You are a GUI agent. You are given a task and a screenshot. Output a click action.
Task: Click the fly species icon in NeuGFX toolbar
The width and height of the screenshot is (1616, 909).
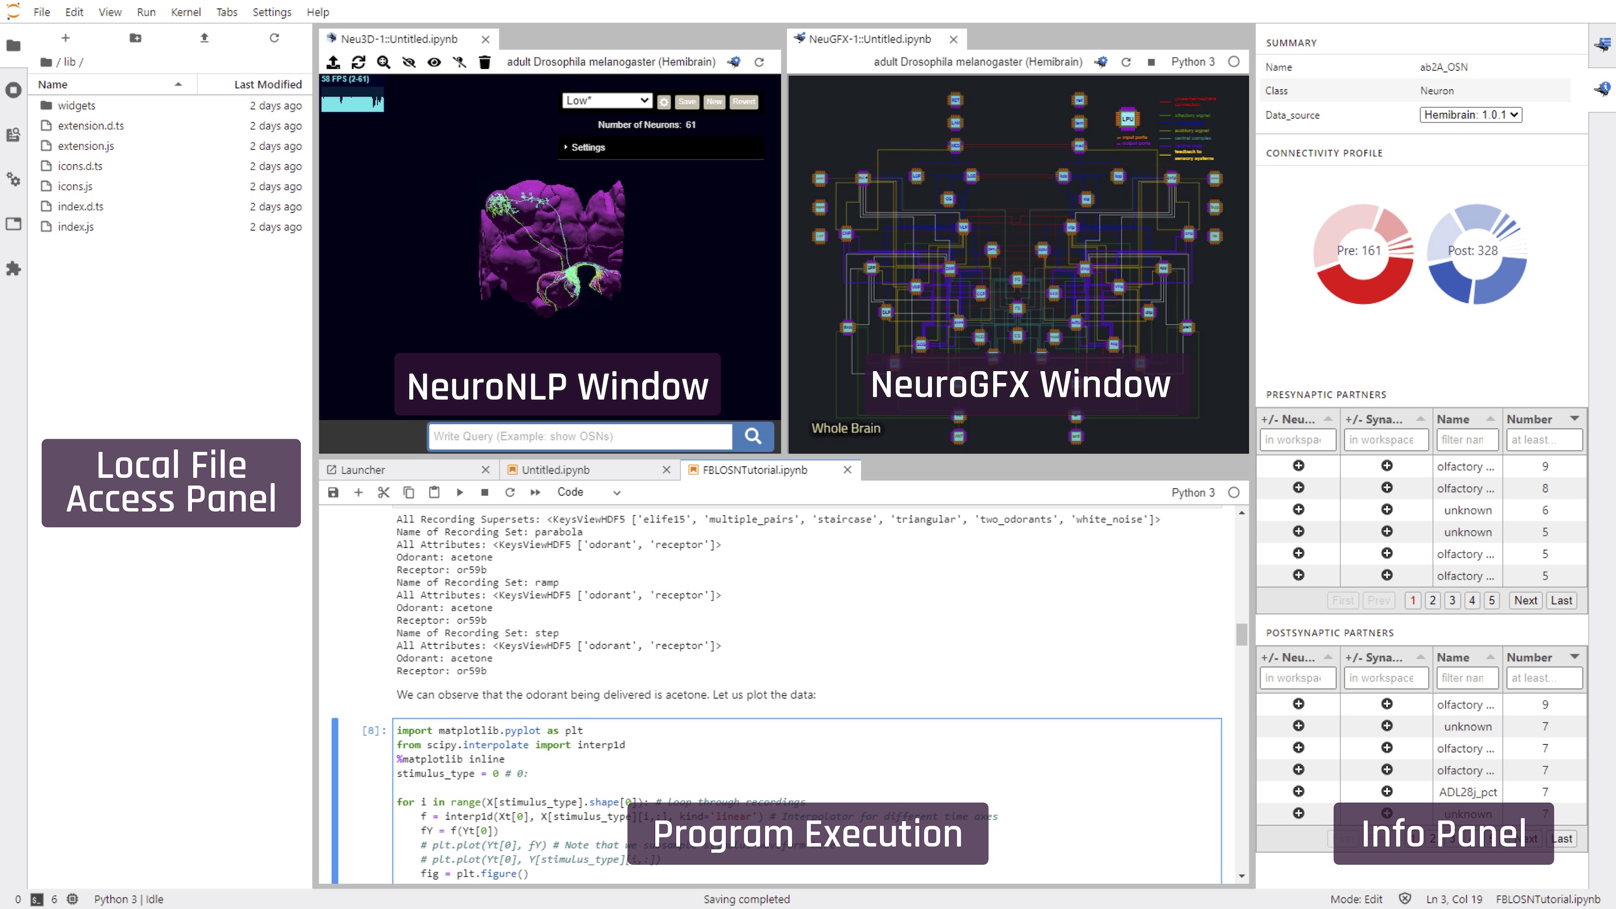[x=1101, y=62]
